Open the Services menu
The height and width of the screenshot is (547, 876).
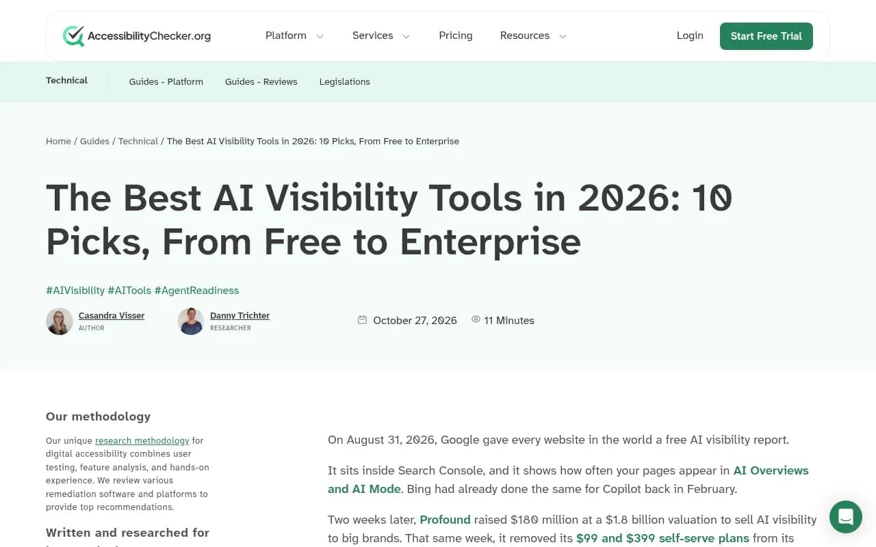click(372, 36)
